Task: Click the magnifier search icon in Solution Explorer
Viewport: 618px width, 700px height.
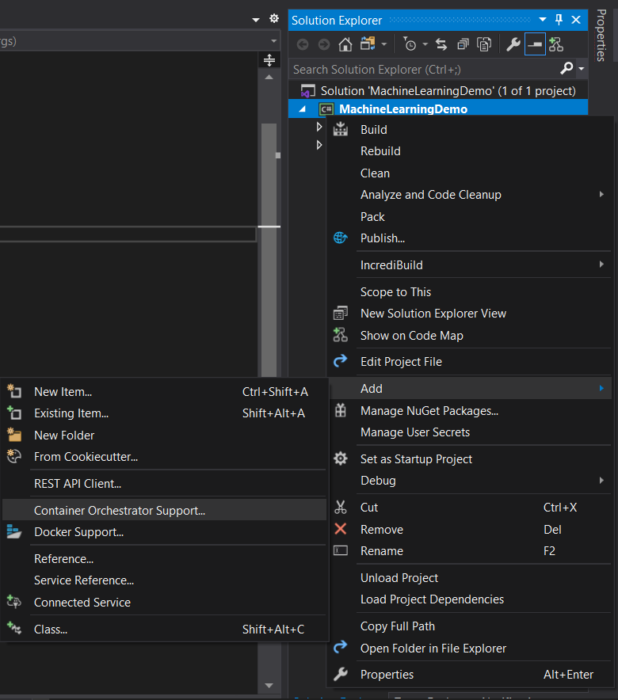Action: pos(566,68)
